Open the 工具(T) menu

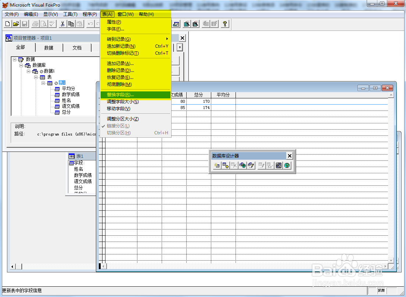point(70,14)
